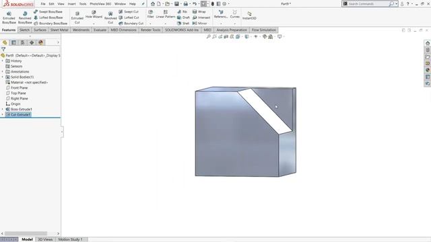The height and width of the screenshot is (242, 431).
Task: Save the document with Save icon
Action: [176, 4]
